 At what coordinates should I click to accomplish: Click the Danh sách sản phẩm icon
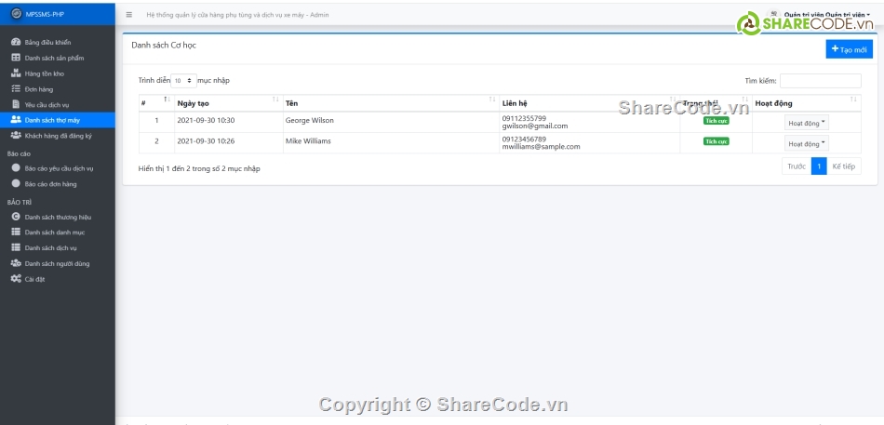coord(16,58)
